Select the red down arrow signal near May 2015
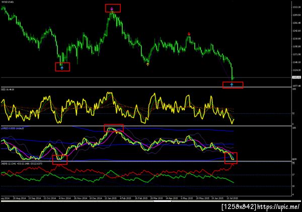302x212 pixels. coord(189,34)
